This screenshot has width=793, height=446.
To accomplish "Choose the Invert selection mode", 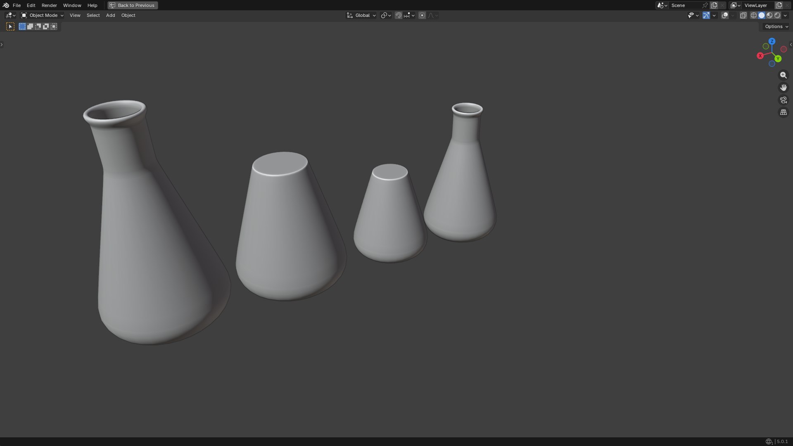I will point(46,26).
